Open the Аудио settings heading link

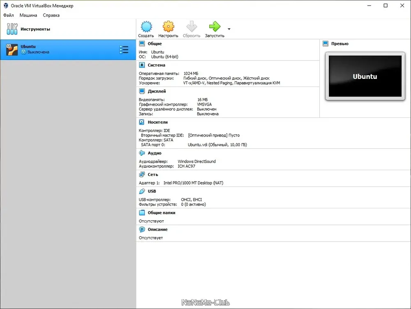pyautogui.click(x=155, y=153)
